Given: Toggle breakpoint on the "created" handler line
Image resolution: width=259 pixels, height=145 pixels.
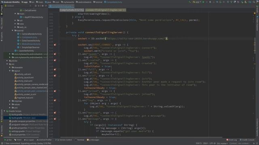Looking at the screenshot, I should coord(55,60).
